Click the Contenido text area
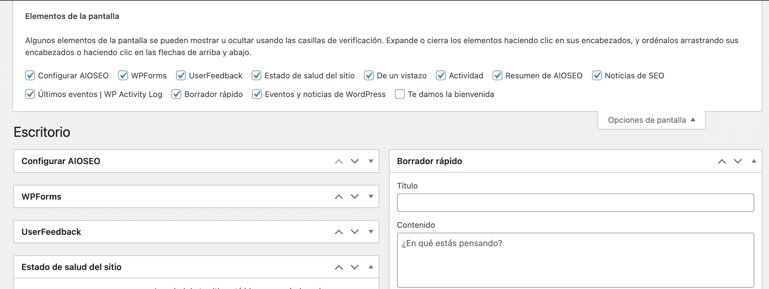This screenshot has width=769, height=289. click(575, 260)
